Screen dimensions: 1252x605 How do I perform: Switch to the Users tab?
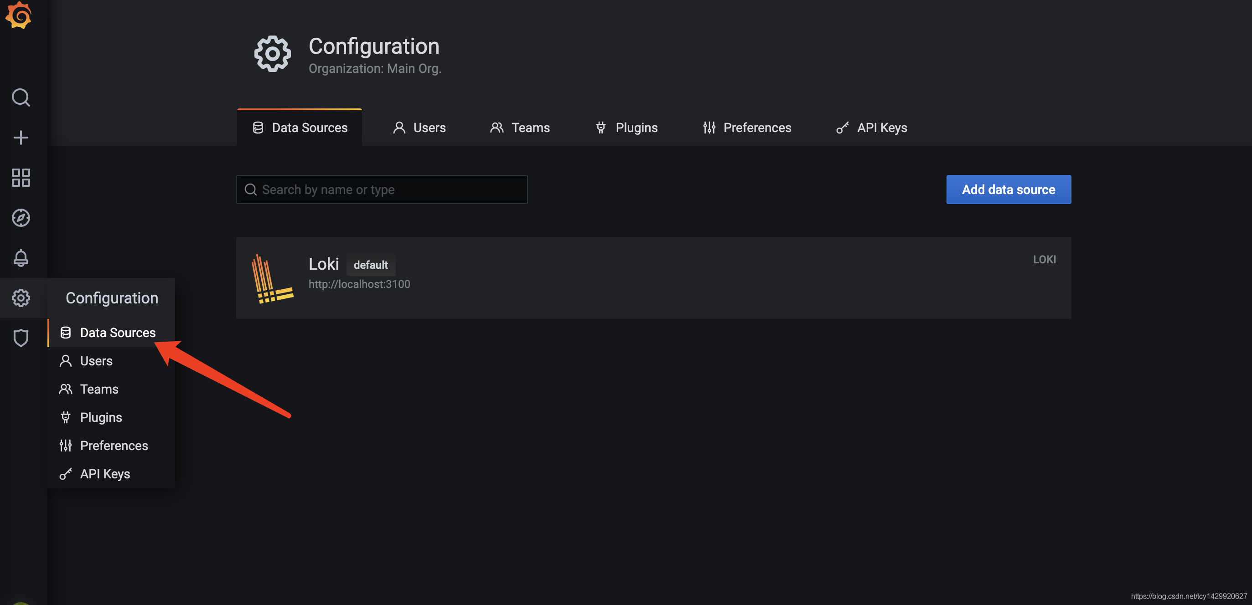419,128
